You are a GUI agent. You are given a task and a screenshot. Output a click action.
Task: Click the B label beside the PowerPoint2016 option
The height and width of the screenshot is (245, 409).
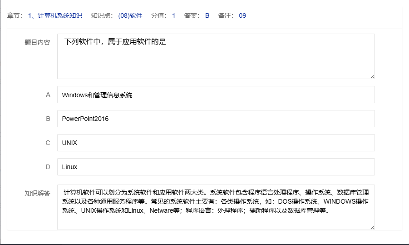(48, 119)
